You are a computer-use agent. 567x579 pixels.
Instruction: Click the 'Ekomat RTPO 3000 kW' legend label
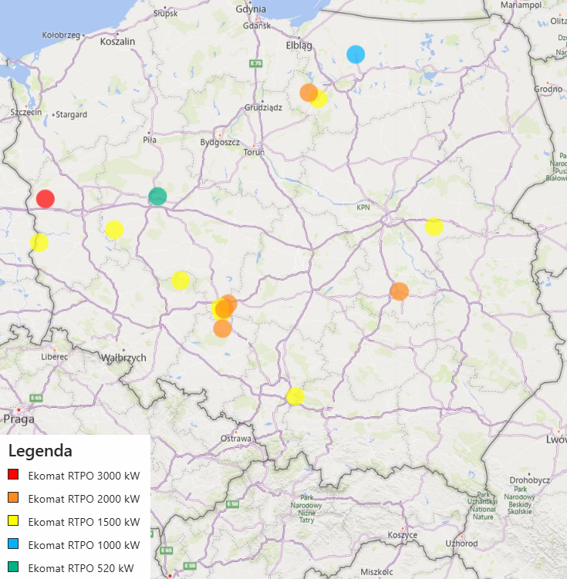[x=83, y=476]
